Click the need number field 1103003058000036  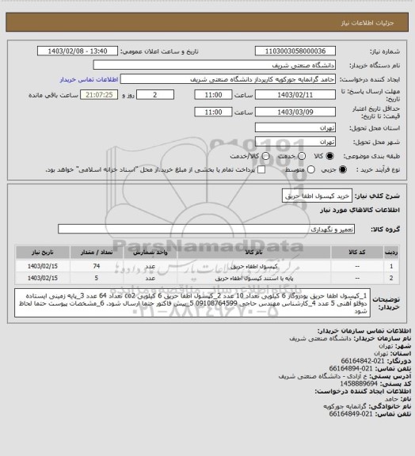coord(295,51)
